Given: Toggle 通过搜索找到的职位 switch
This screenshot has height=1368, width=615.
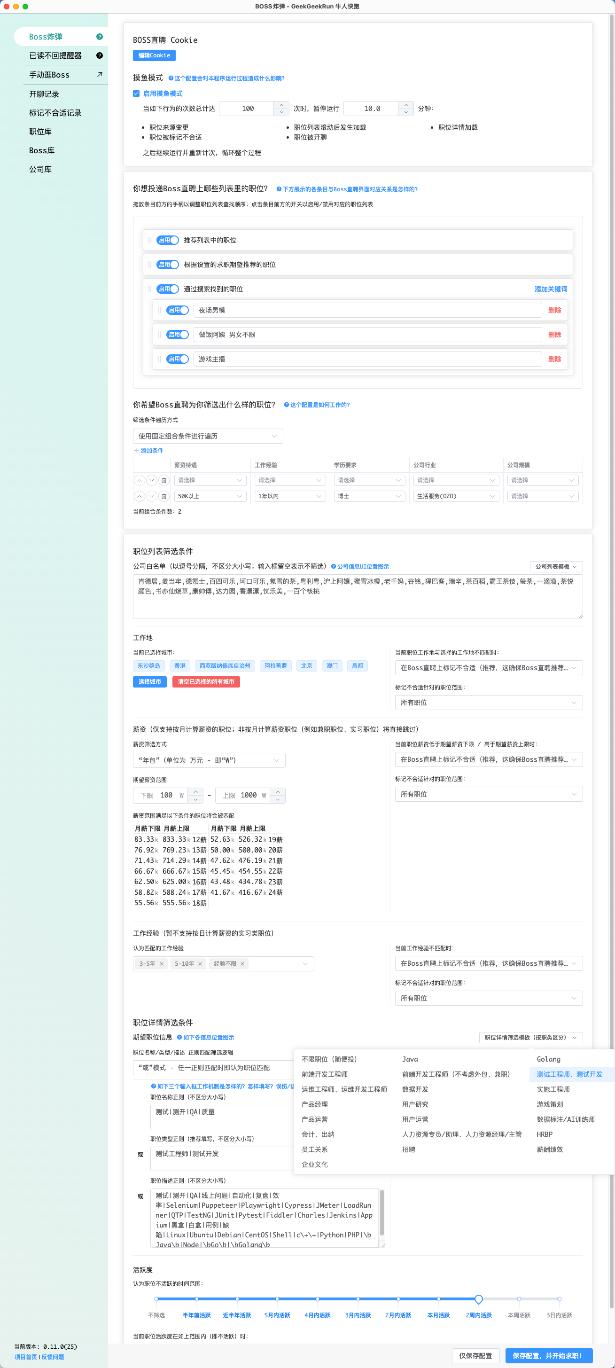Looking at the screenshot, I should (167, 289).
